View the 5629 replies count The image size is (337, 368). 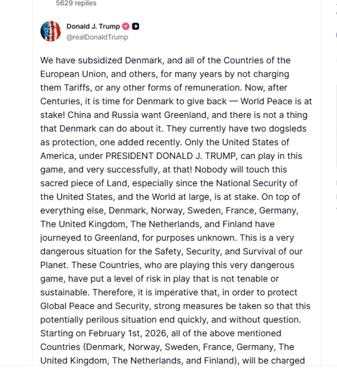76,3
